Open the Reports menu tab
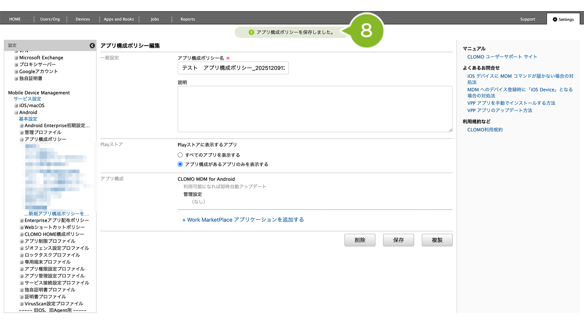584x328 pixels. point(188,19)
